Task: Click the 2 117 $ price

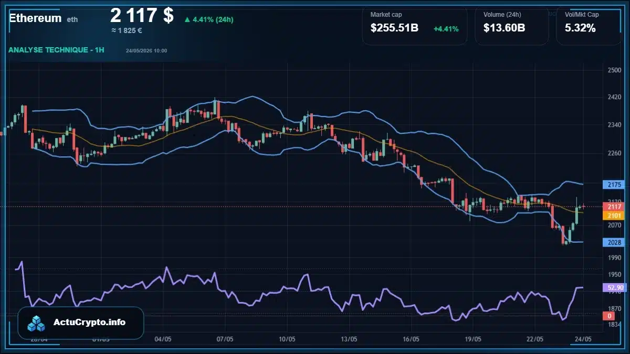Action: [x=142, y=15]
